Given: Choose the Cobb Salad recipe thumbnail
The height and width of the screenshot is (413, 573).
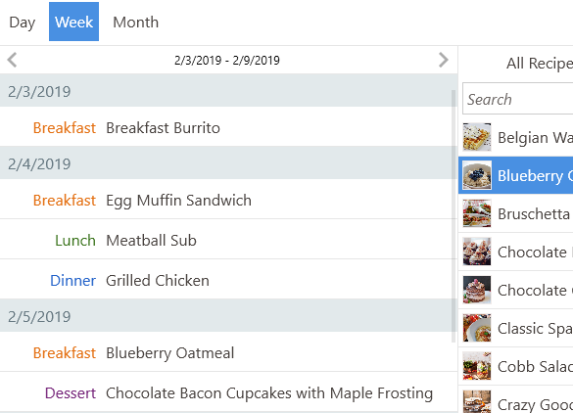Looking at the screenshot, I should click(x=477, y=366).
